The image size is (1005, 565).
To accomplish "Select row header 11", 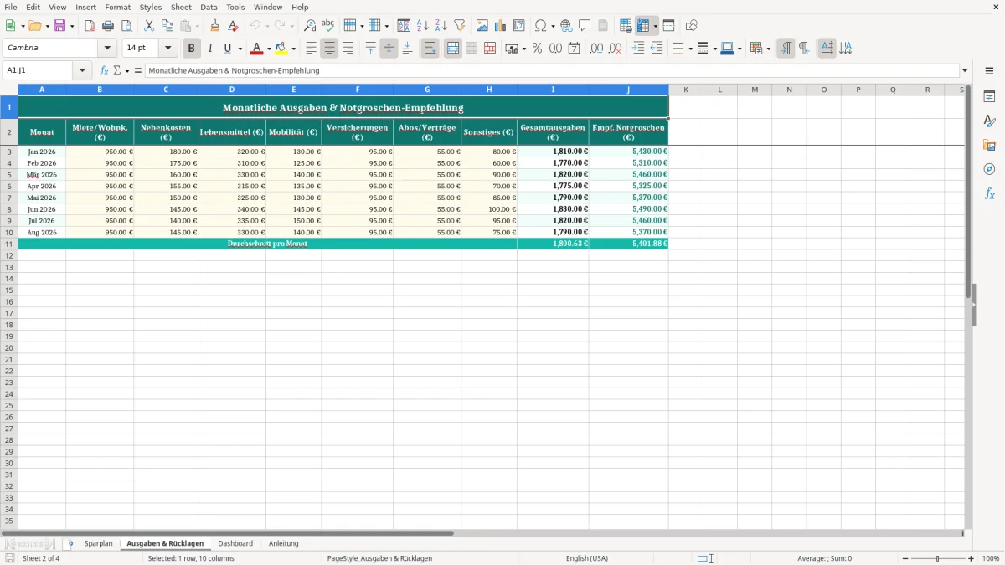I will (x=9, y=244).
